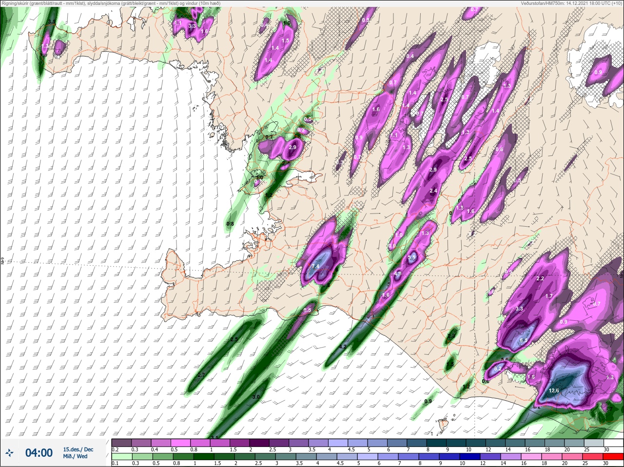Select the palest green 0.1 swatch in lower legend

pos(122,456)
